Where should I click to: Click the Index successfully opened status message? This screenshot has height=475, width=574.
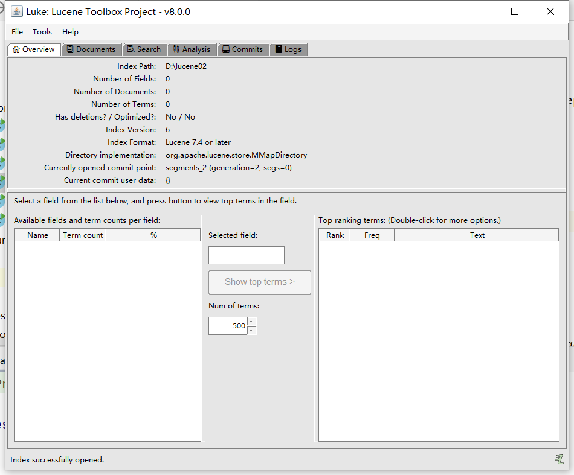57,460
